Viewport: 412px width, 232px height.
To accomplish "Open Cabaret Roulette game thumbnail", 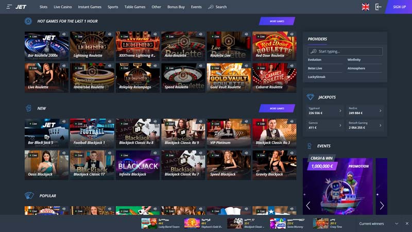I will 274,78.
